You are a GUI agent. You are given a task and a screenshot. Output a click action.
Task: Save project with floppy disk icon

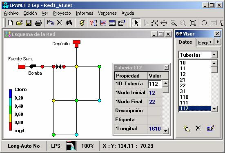point(29,23)
